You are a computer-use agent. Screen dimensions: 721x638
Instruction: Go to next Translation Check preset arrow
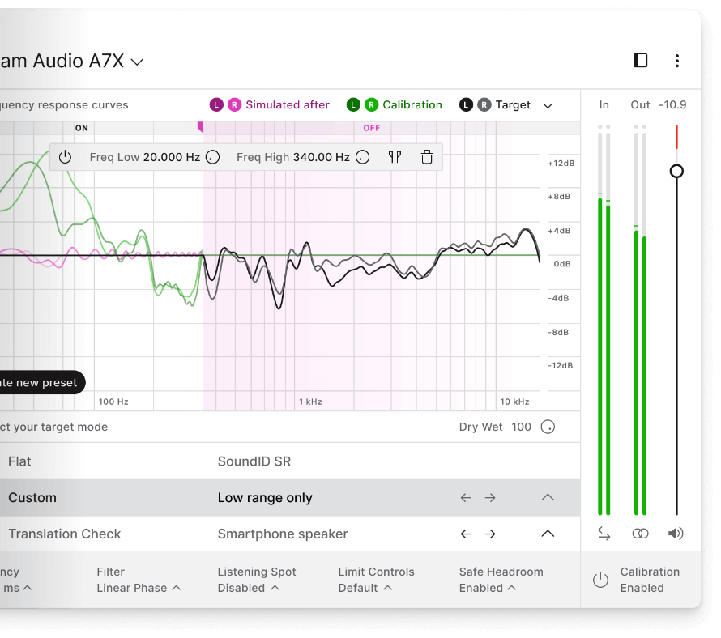tap(490, 534)
